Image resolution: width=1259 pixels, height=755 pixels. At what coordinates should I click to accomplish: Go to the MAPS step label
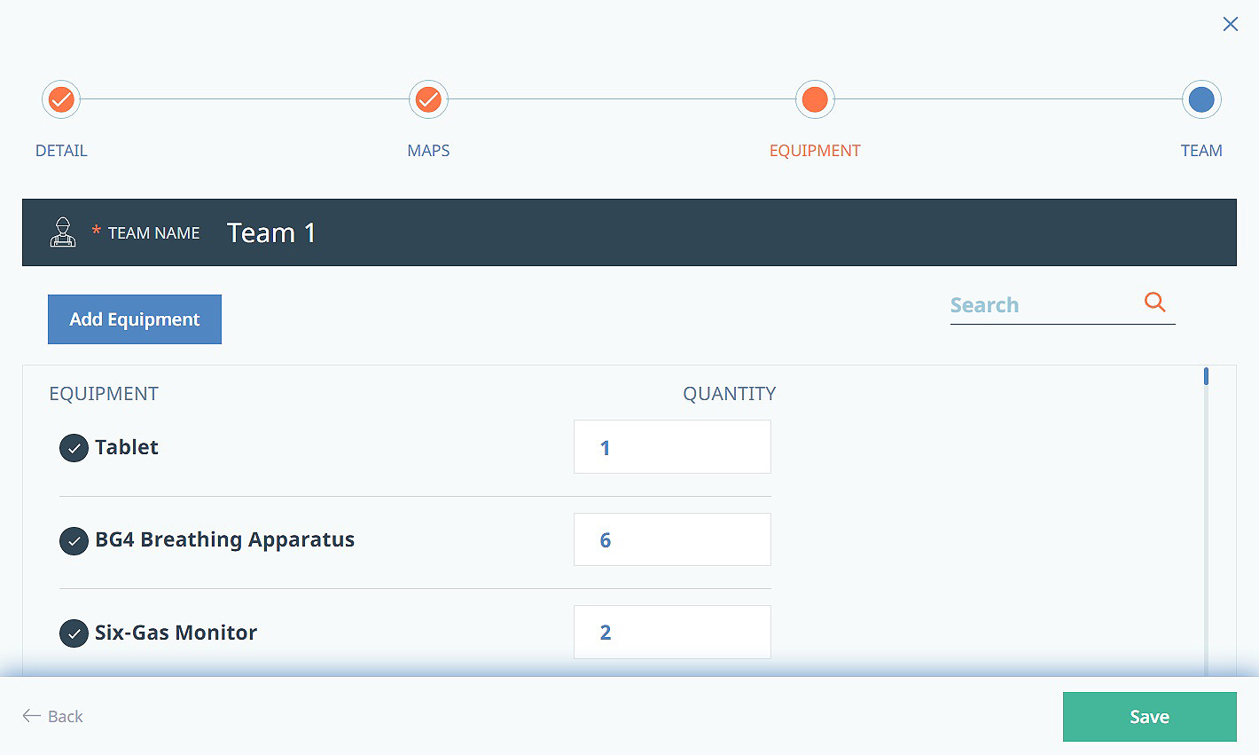point(428,151)
